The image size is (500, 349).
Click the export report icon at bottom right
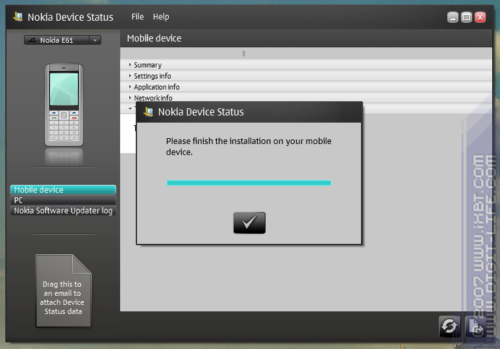[476, 326]
